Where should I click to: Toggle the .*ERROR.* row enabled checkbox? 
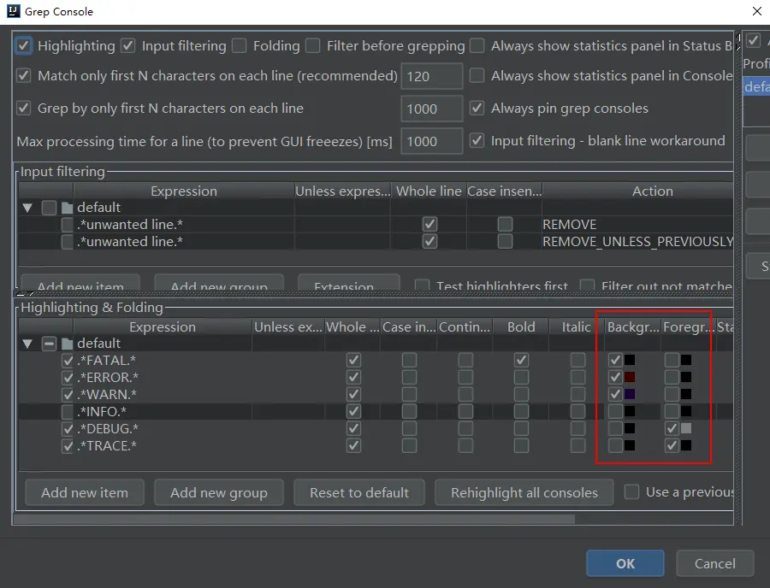tap(68, 378)
